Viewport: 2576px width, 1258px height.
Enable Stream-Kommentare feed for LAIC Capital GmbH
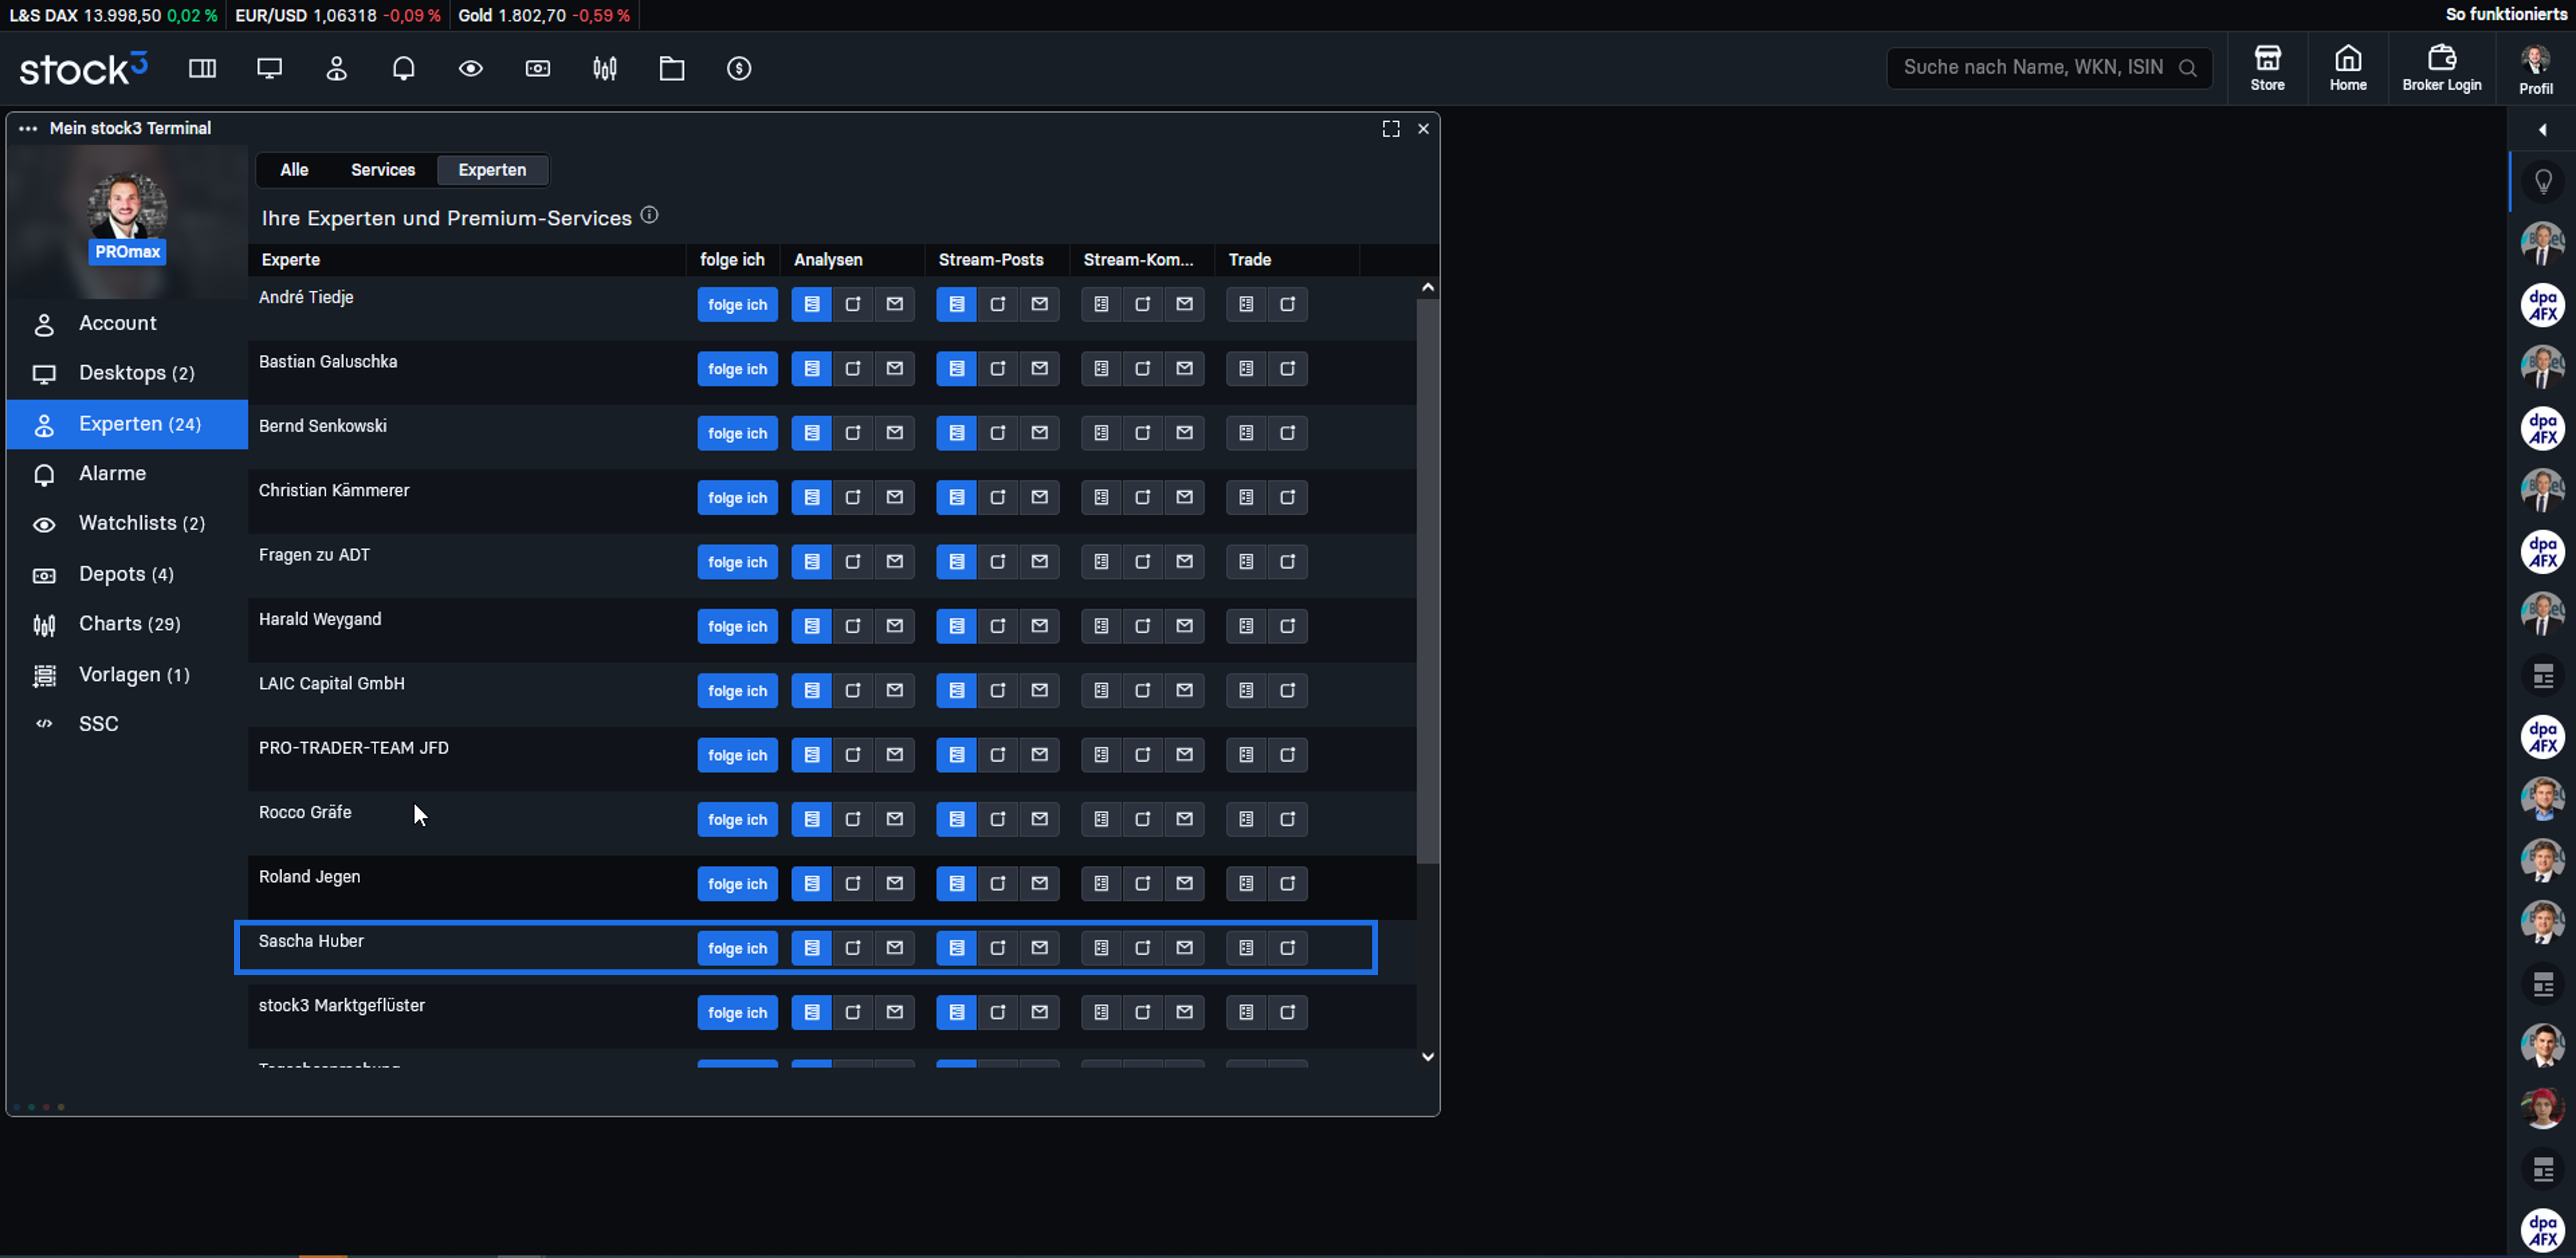point(1101,690)
